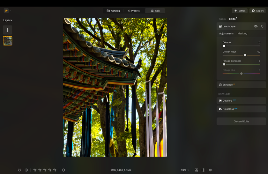Open the Presets tab
This screenshot has height=174, width=268.
click(134, 11)
